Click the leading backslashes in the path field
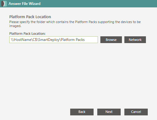This screenshot has width=157, height=120. click(x=12, y=40)
